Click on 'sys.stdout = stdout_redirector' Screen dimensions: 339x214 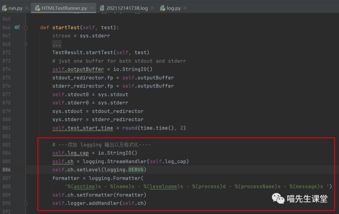point(98,111)
